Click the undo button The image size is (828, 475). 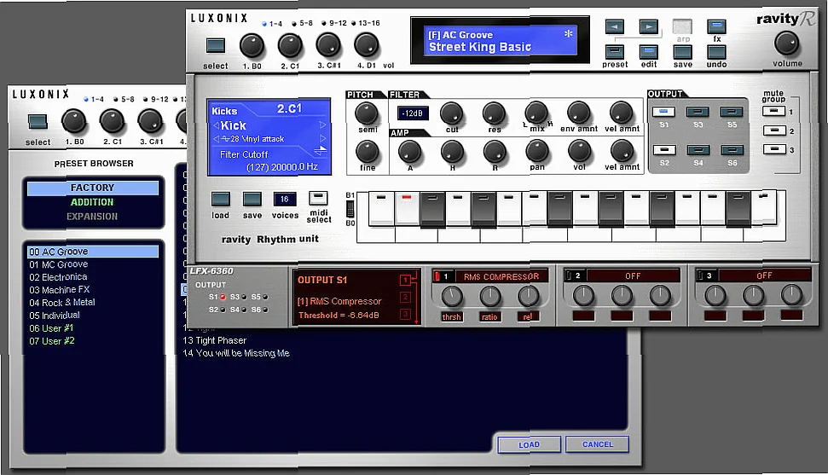point(716,52)
